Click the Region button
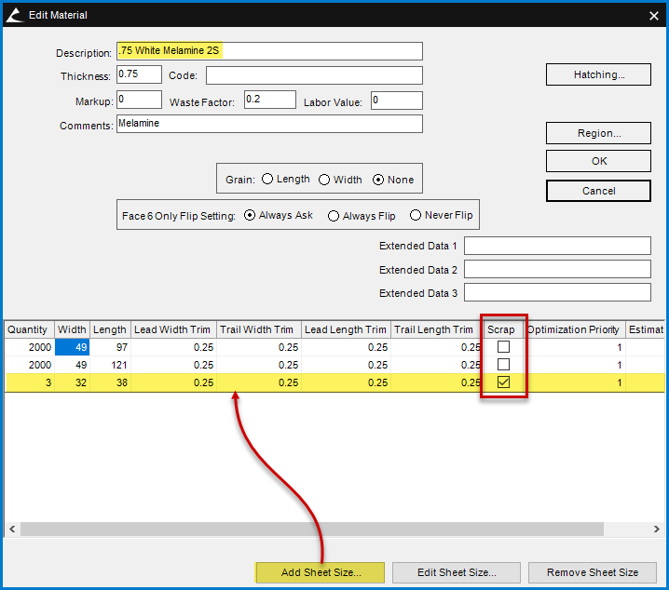The height and width of the screenshot is (590, 669). (x=598, y=133)
